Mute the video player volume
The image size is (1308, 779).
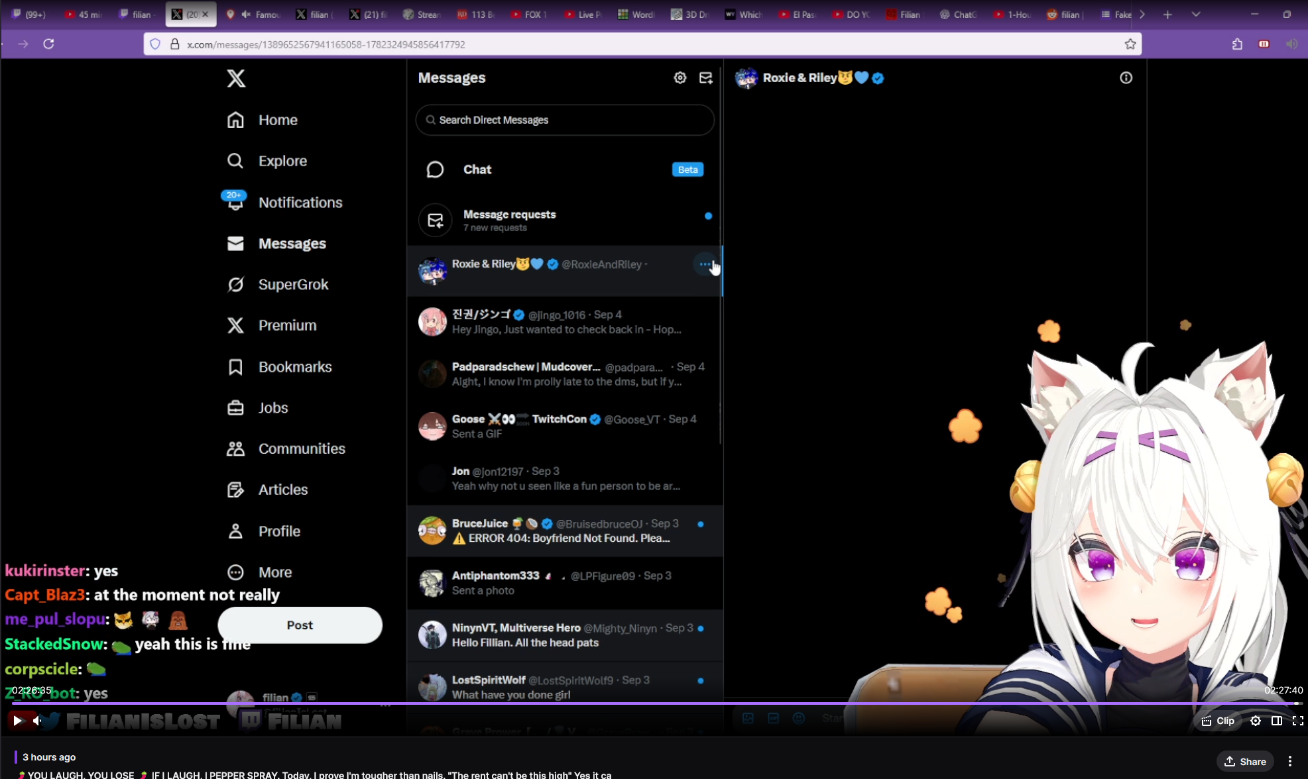coord(38,721)
